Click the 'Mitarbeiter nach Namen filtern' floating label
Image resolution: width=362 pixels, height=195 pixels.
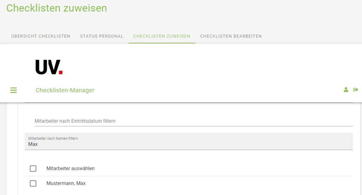click(53, 139)
